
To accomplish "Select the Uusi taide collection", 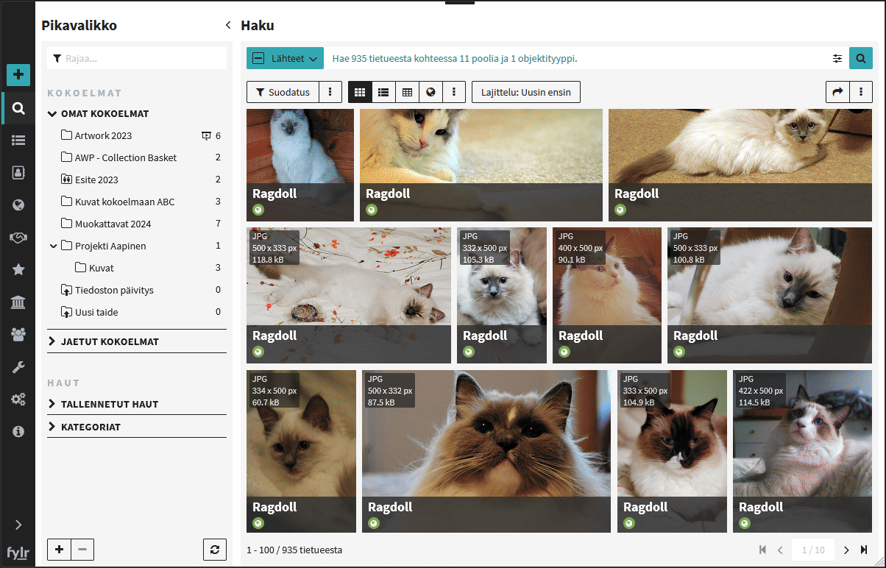I will point(96,312).
